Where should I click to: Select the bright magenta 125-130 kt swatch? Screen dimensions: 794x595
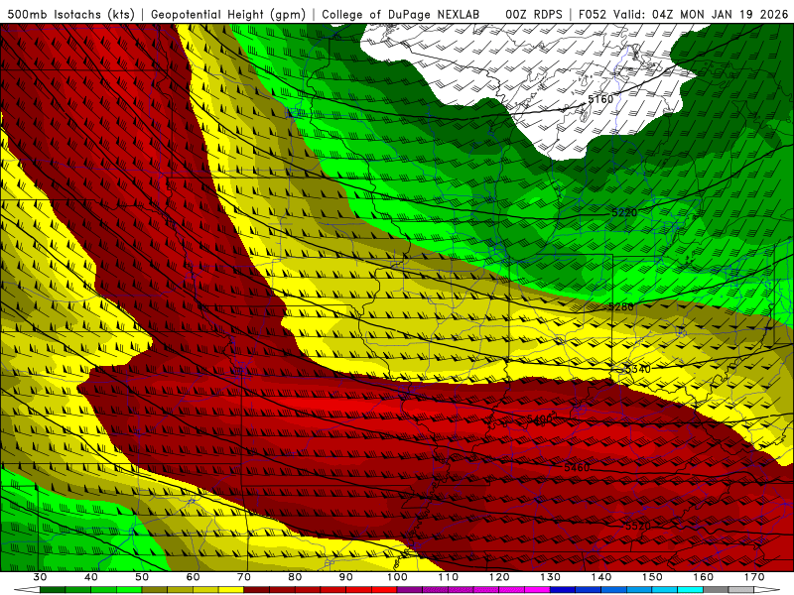pyautogui.click(x=538, y=590)
